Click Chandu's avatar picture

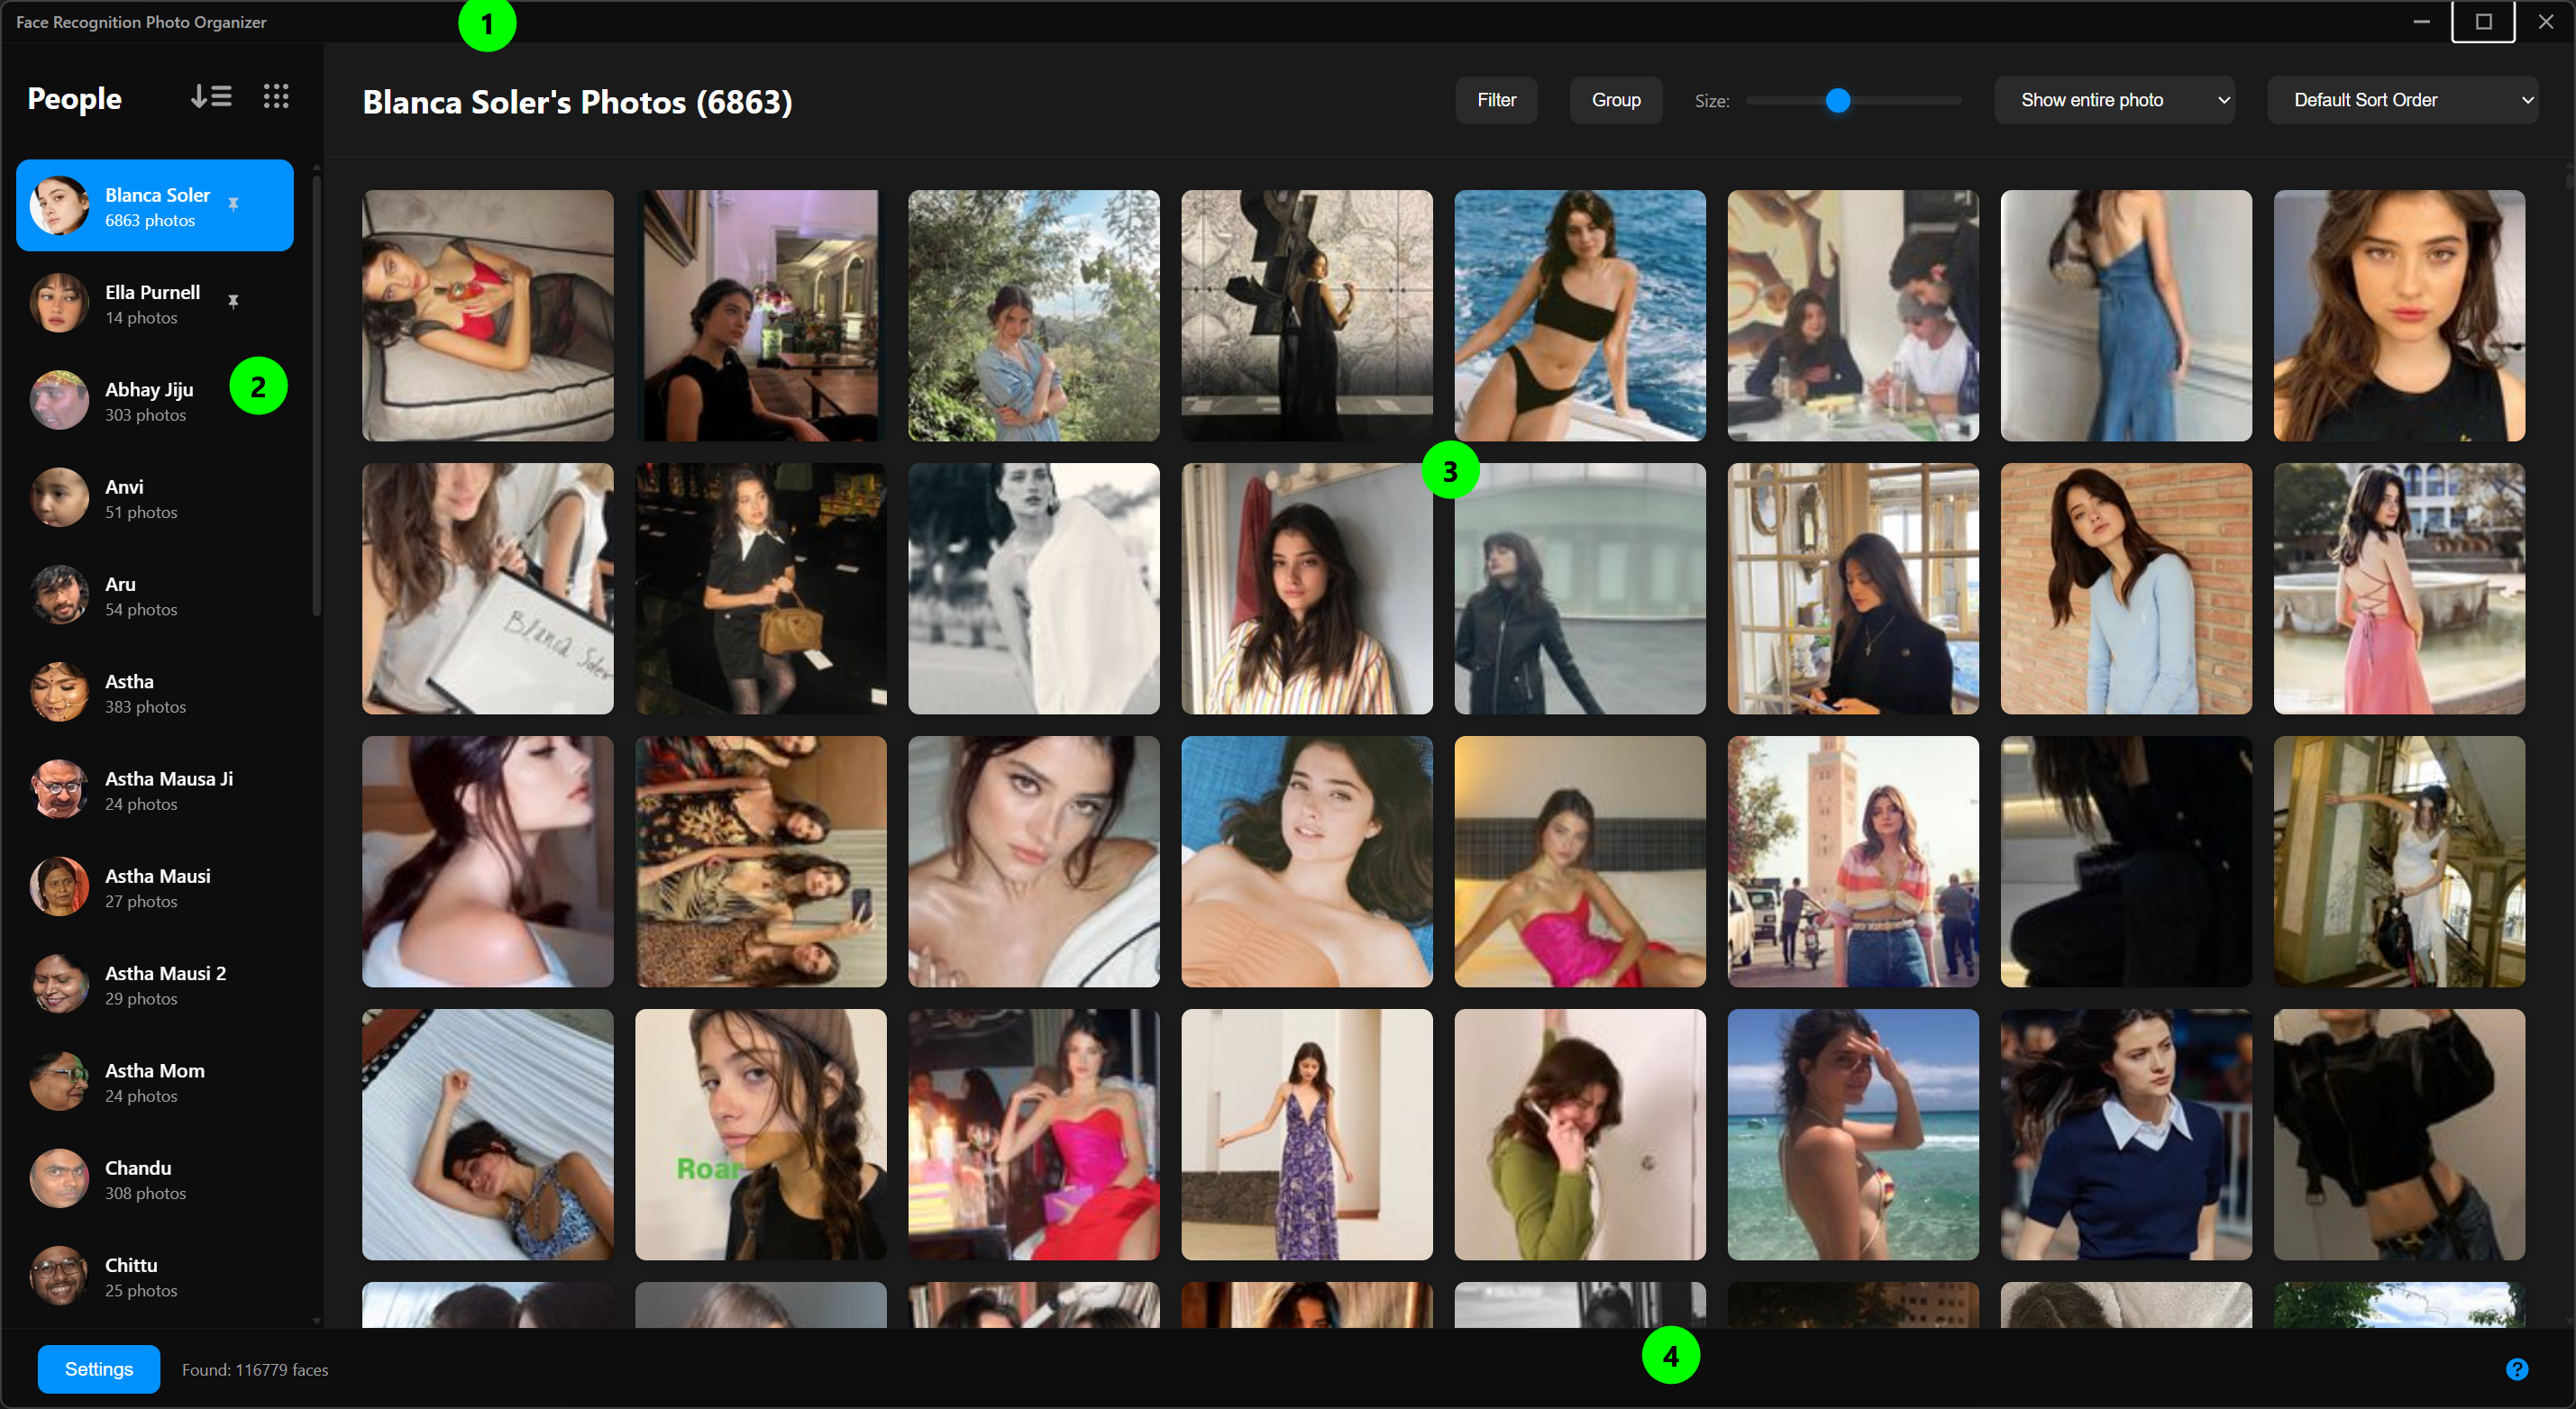coord(59,1178)
